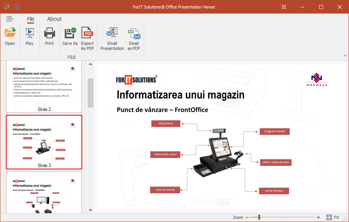Open a presentation file with Open icon
This screenshot has height=222, width=349.
coord(10,37)
